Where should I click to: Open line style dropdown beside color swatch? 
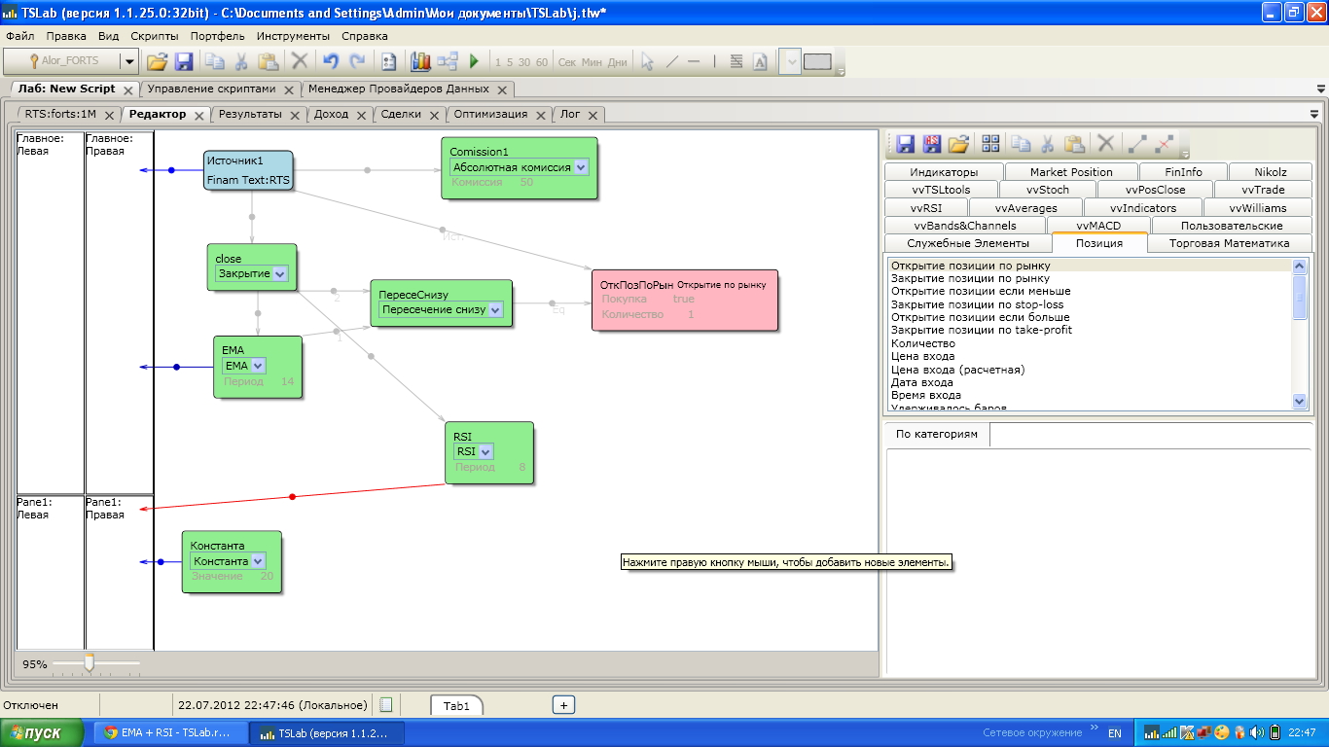coord(791,61)
